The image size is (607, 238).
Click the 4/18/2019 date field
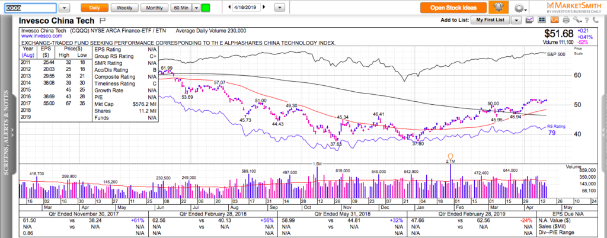(247, 7)
